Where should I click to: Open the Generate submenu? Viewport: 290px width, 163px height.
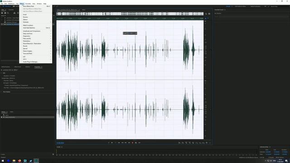pyautogui.click(x=36, y=22)
